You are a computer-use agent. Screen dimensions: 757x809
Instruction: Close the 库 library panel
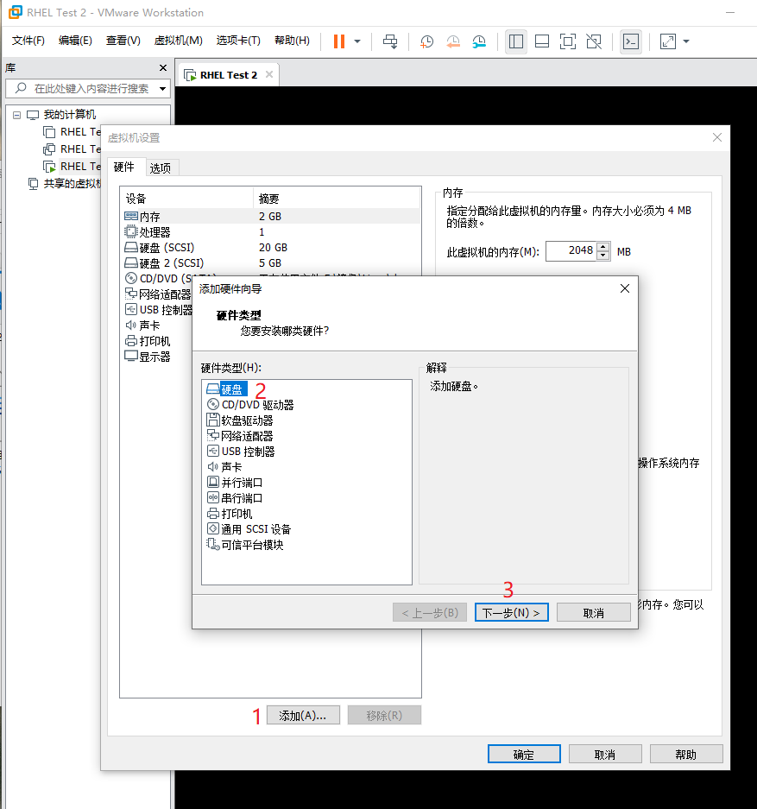point(163,68)
